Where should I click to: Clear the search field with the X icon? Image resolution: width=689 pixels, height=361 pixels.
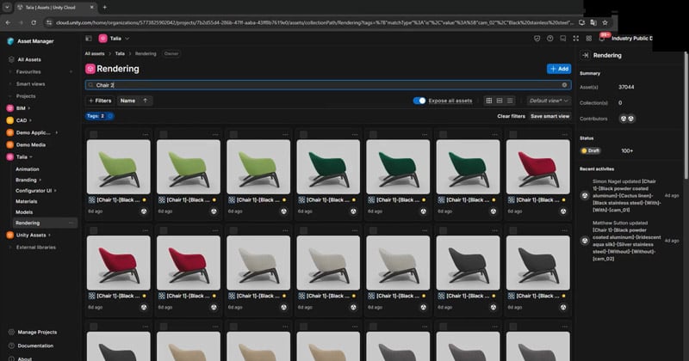[565, 85]
